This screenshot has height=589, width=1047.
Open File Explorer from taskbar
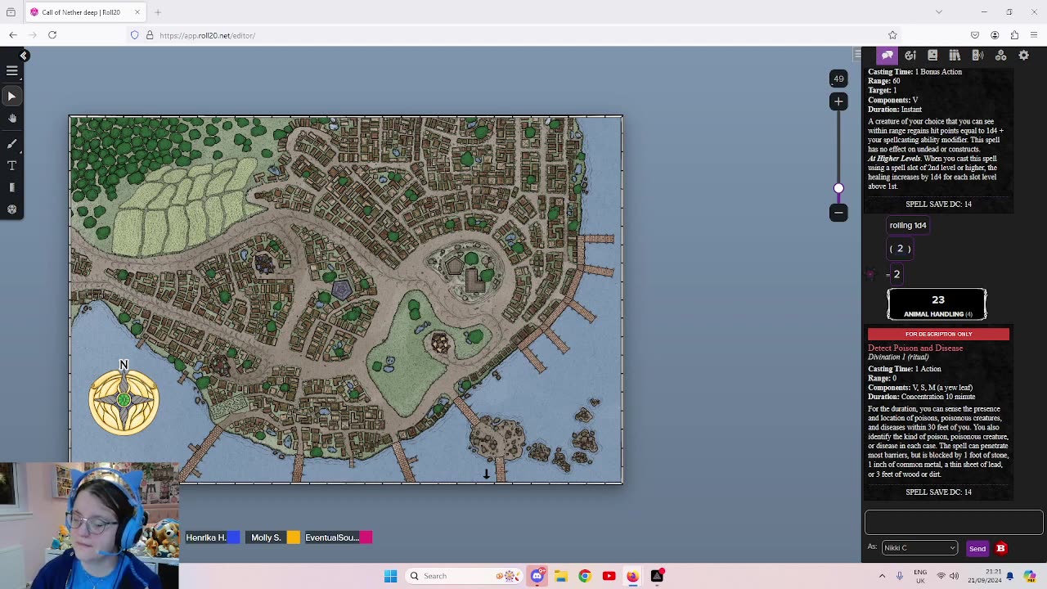[x=560, y=576]
